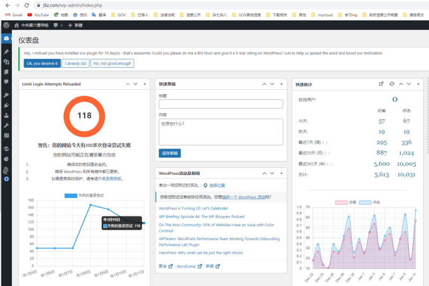The height and width of the screenshot is (286, 429).
Task: Click the browser forward arrow
Action: pos(17,5)
